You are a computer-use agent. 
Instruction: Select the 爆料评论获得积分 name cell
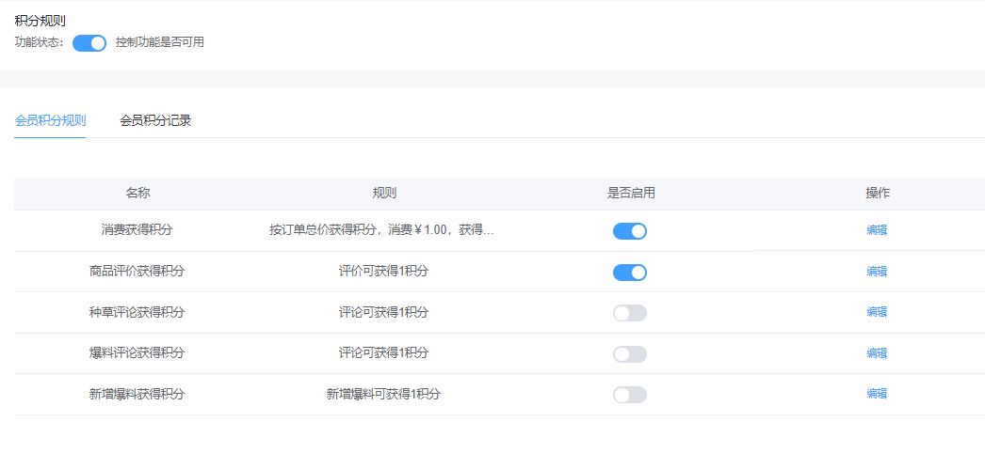point(137,352)
